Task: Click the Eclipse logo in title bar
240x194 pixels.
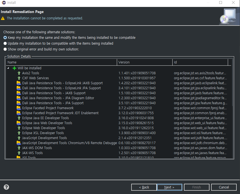Action: [x=4, y=2]
